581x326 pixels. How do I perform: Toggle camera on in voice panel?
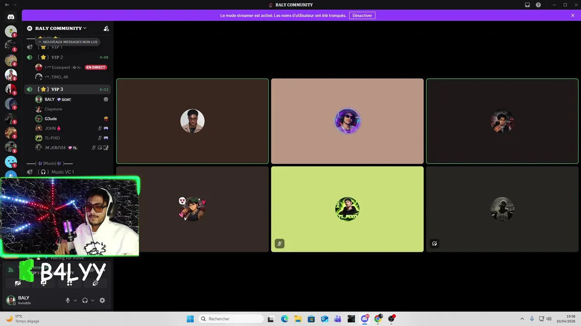click(x=18, y=283)
